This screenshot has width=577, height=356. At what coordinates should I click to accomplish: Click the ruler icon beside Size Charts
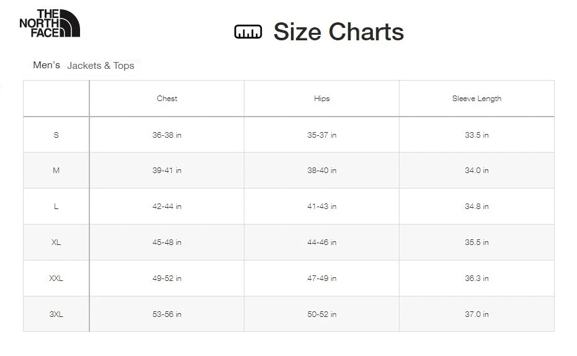[x=248, y=32]
